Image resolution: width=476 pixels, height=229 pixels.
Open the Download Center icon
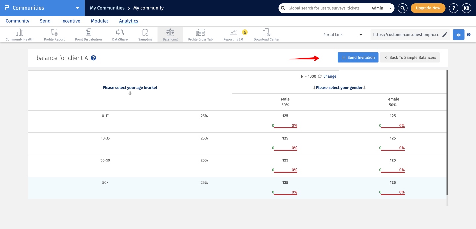(x=266, y=32)
